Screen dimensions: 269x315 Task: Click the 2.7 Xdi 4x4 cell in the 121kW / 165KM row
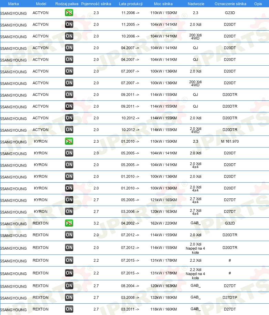click(x=195, y=200)
